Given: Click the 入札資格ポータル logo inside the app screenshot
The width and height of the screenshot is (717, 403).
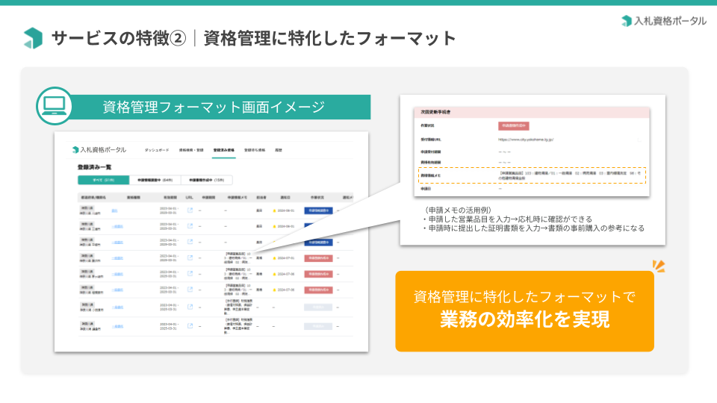Looking at the screenshot, I should point(99,150).
